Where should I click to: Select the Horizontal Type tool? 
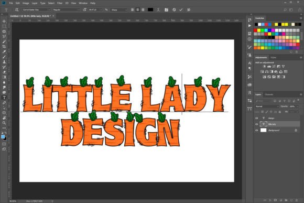4,98
